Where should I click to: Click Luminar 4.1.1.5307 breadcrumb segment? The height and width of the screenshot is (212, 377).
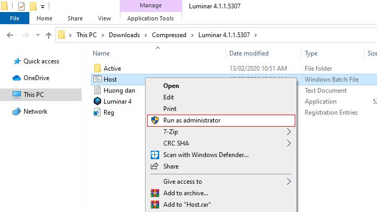tap(224, 35)
